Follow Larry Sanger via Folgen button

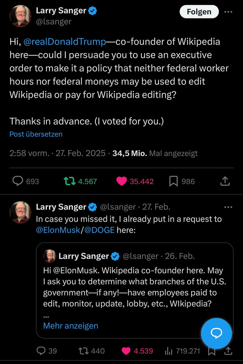coord(199,11)
